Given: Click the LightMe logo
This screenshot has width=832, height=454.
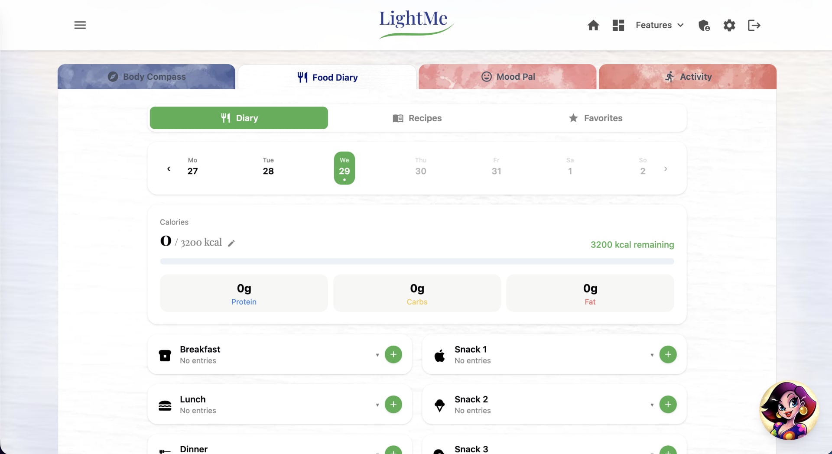Looking at the screenshot, I should [x=416, y=24].
